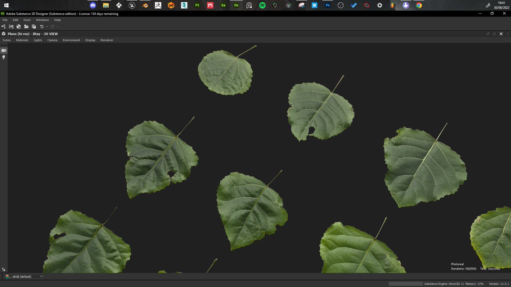
Task: Click the Substance Designer title bar icon
Action: click(x=3, y=14)
